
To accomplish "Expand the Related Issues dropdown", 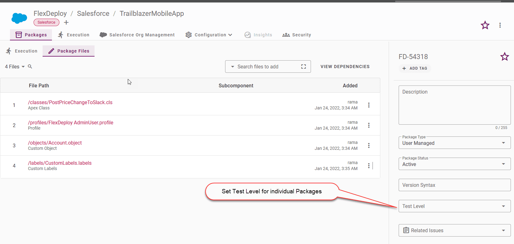I will pyautogui.click(x=455, y=230).
